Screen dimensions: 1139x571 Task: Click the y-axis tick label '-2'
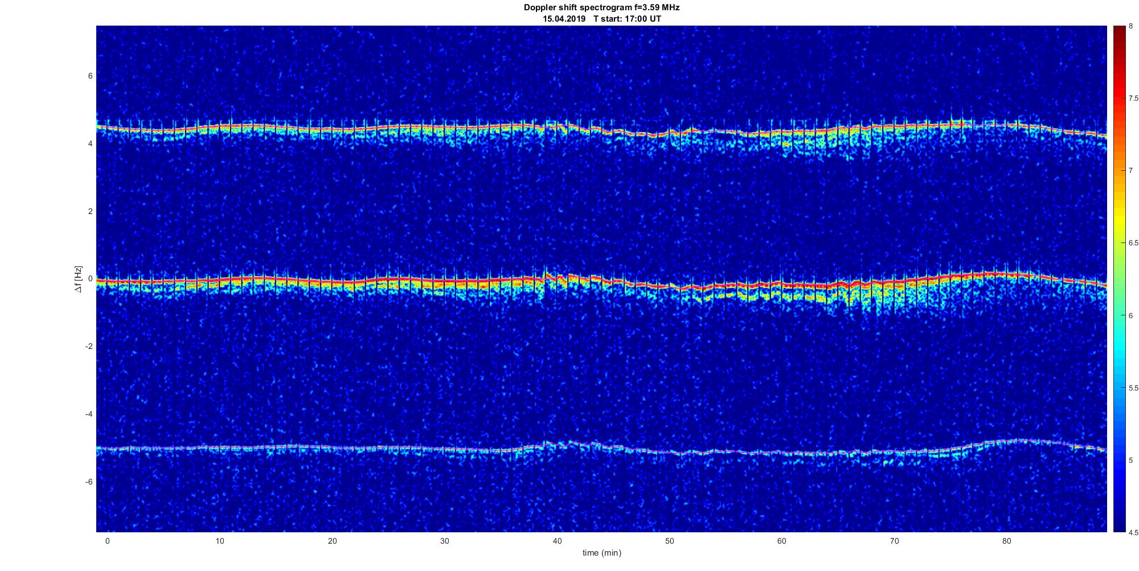click(x=89, y=347)
